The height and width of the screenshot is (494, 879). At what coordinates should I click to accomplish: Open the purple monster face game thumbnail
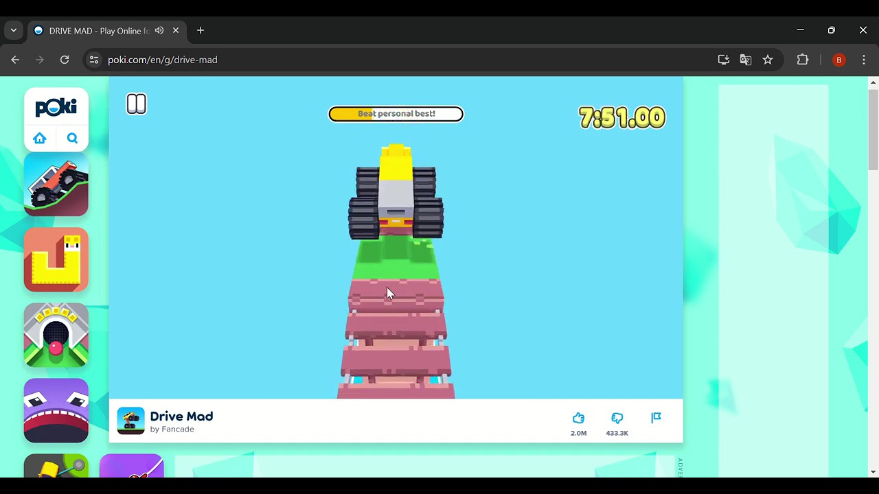56,411
